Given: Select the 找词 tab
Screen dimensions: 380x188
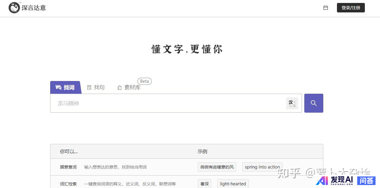Looking at the screenshot, I should click(65, 87).
